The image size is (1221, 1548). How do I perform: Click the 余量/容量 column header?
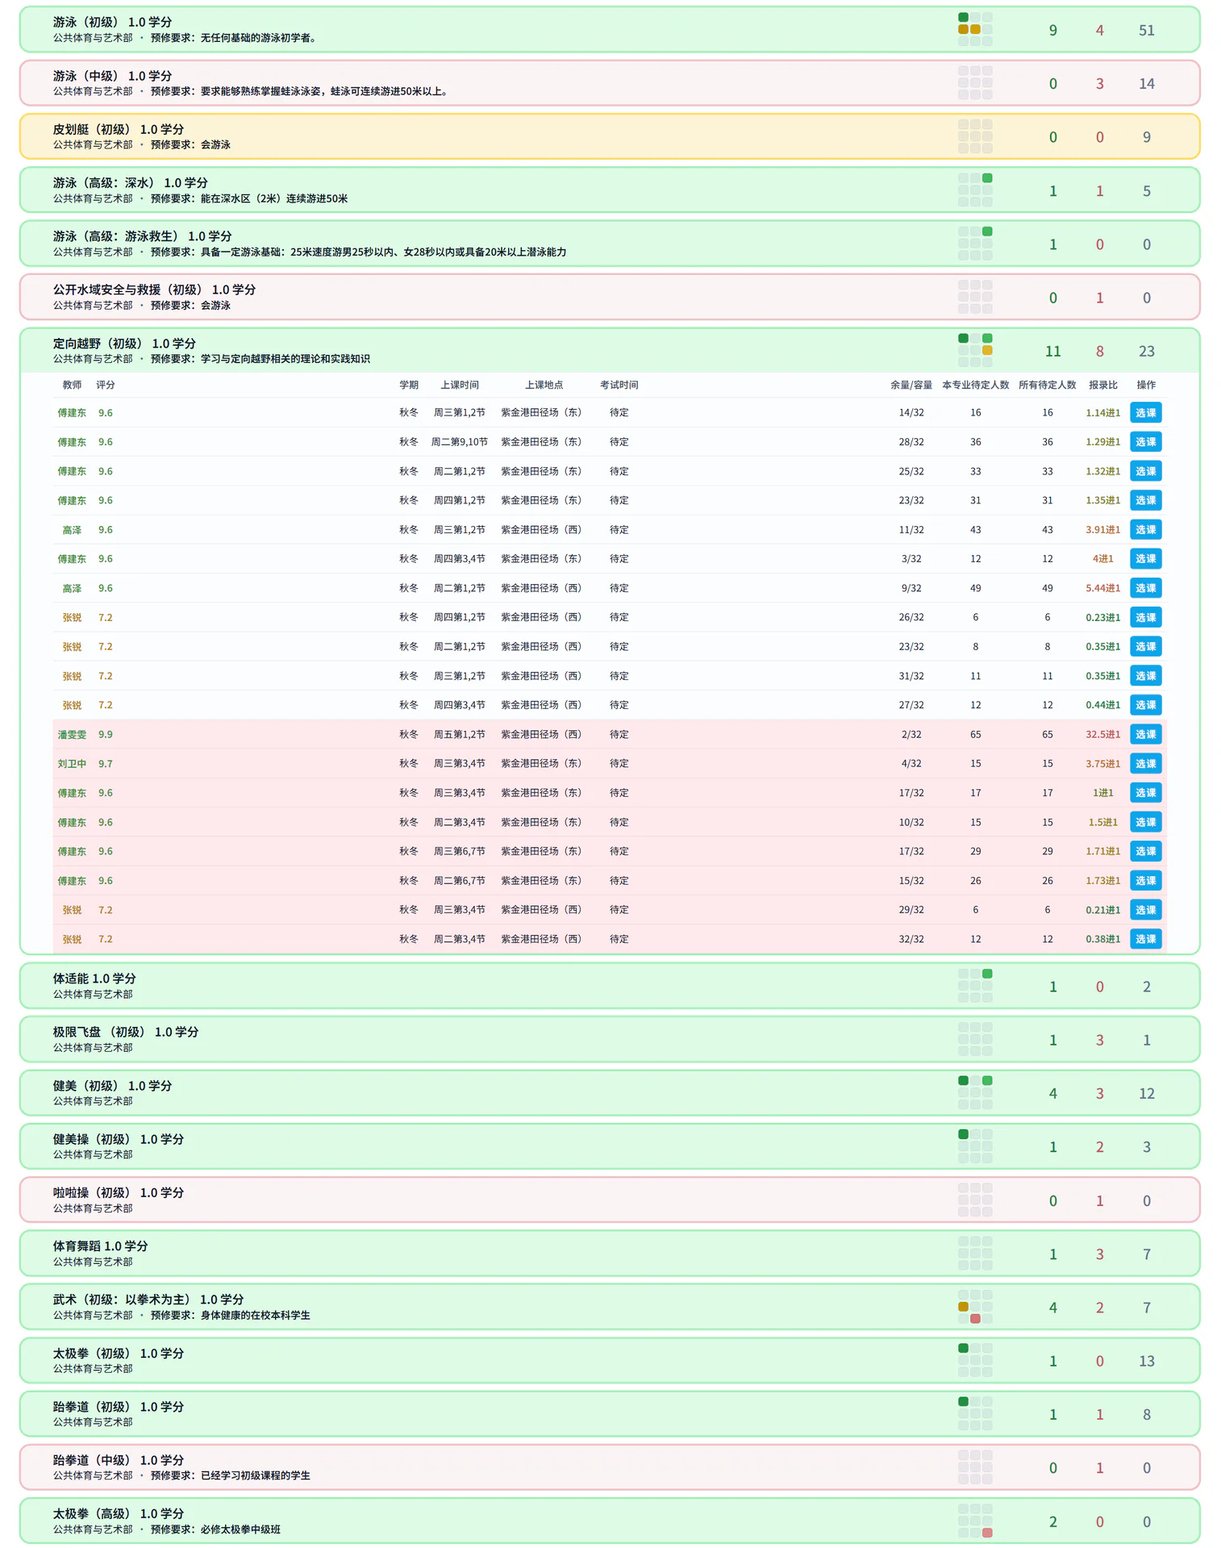pyautogui.click(x=911, y=385)
